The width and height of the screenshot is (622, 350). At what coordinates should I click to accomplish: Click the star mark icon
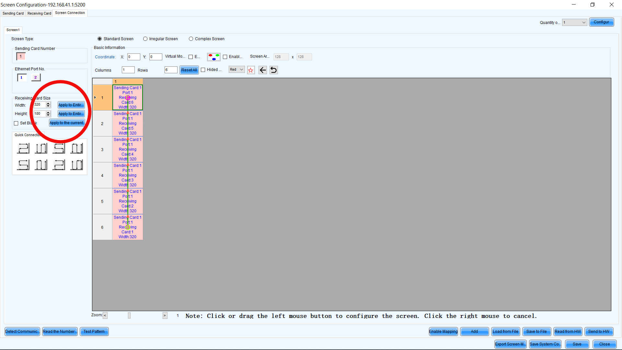251,70
